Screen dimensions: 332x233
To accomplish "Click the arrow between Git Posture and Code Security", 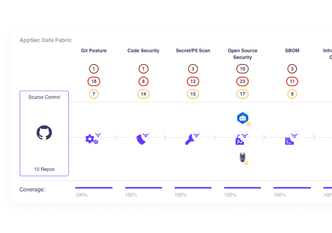I will click(115, 138).
